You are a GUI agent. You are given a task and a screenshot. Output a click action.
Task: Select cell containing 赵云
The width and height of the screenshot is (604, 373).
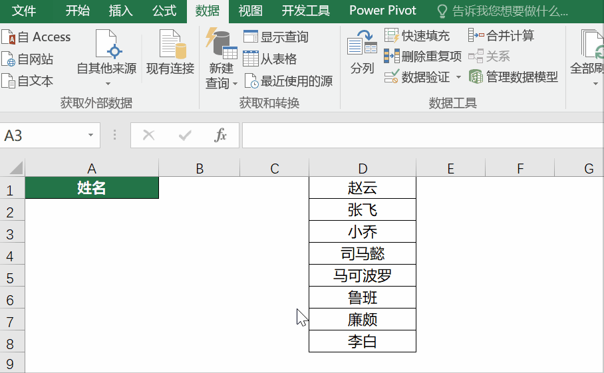tap(363, 188)
